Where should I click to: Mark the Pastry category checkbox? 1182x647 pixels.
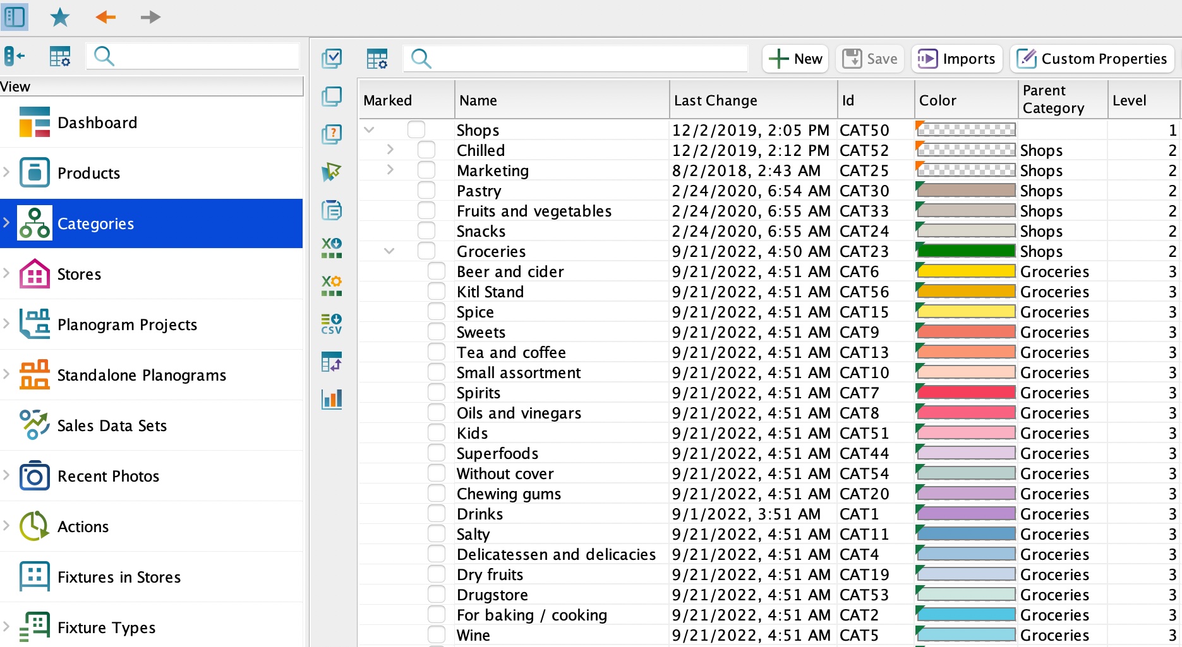426,191
